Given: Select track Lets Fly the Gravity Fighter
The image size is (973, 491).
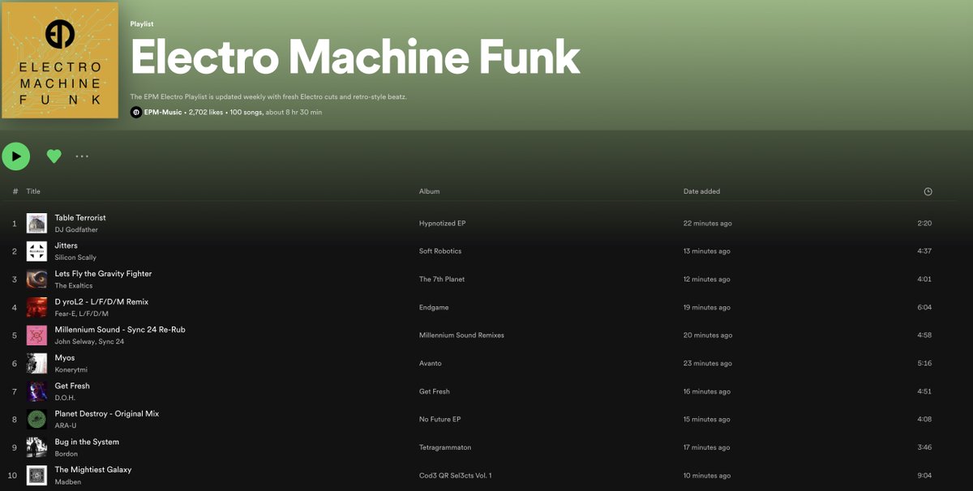Looking at the screenshot, I should click(x=103, y=274).
